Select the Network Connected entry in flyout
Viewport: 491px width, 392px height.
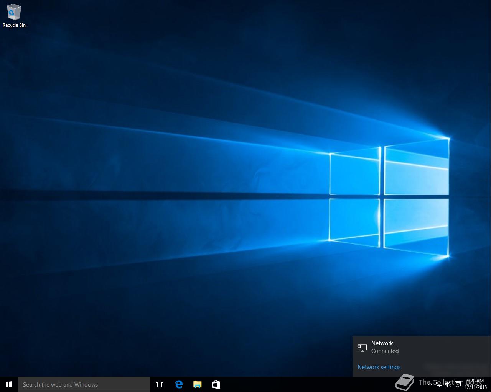[422, 347]
